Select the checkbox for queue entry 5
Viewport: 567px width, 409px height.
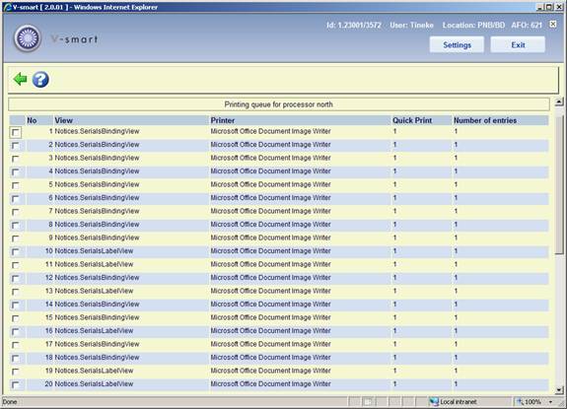(x=16, y=185)
